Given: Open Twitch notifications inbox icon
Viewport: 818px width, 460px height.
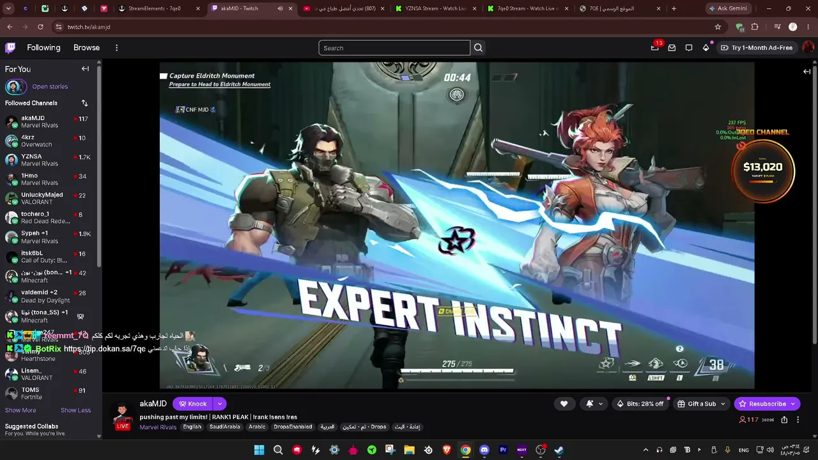Looking at the screenshot, I should coord(672,48).
